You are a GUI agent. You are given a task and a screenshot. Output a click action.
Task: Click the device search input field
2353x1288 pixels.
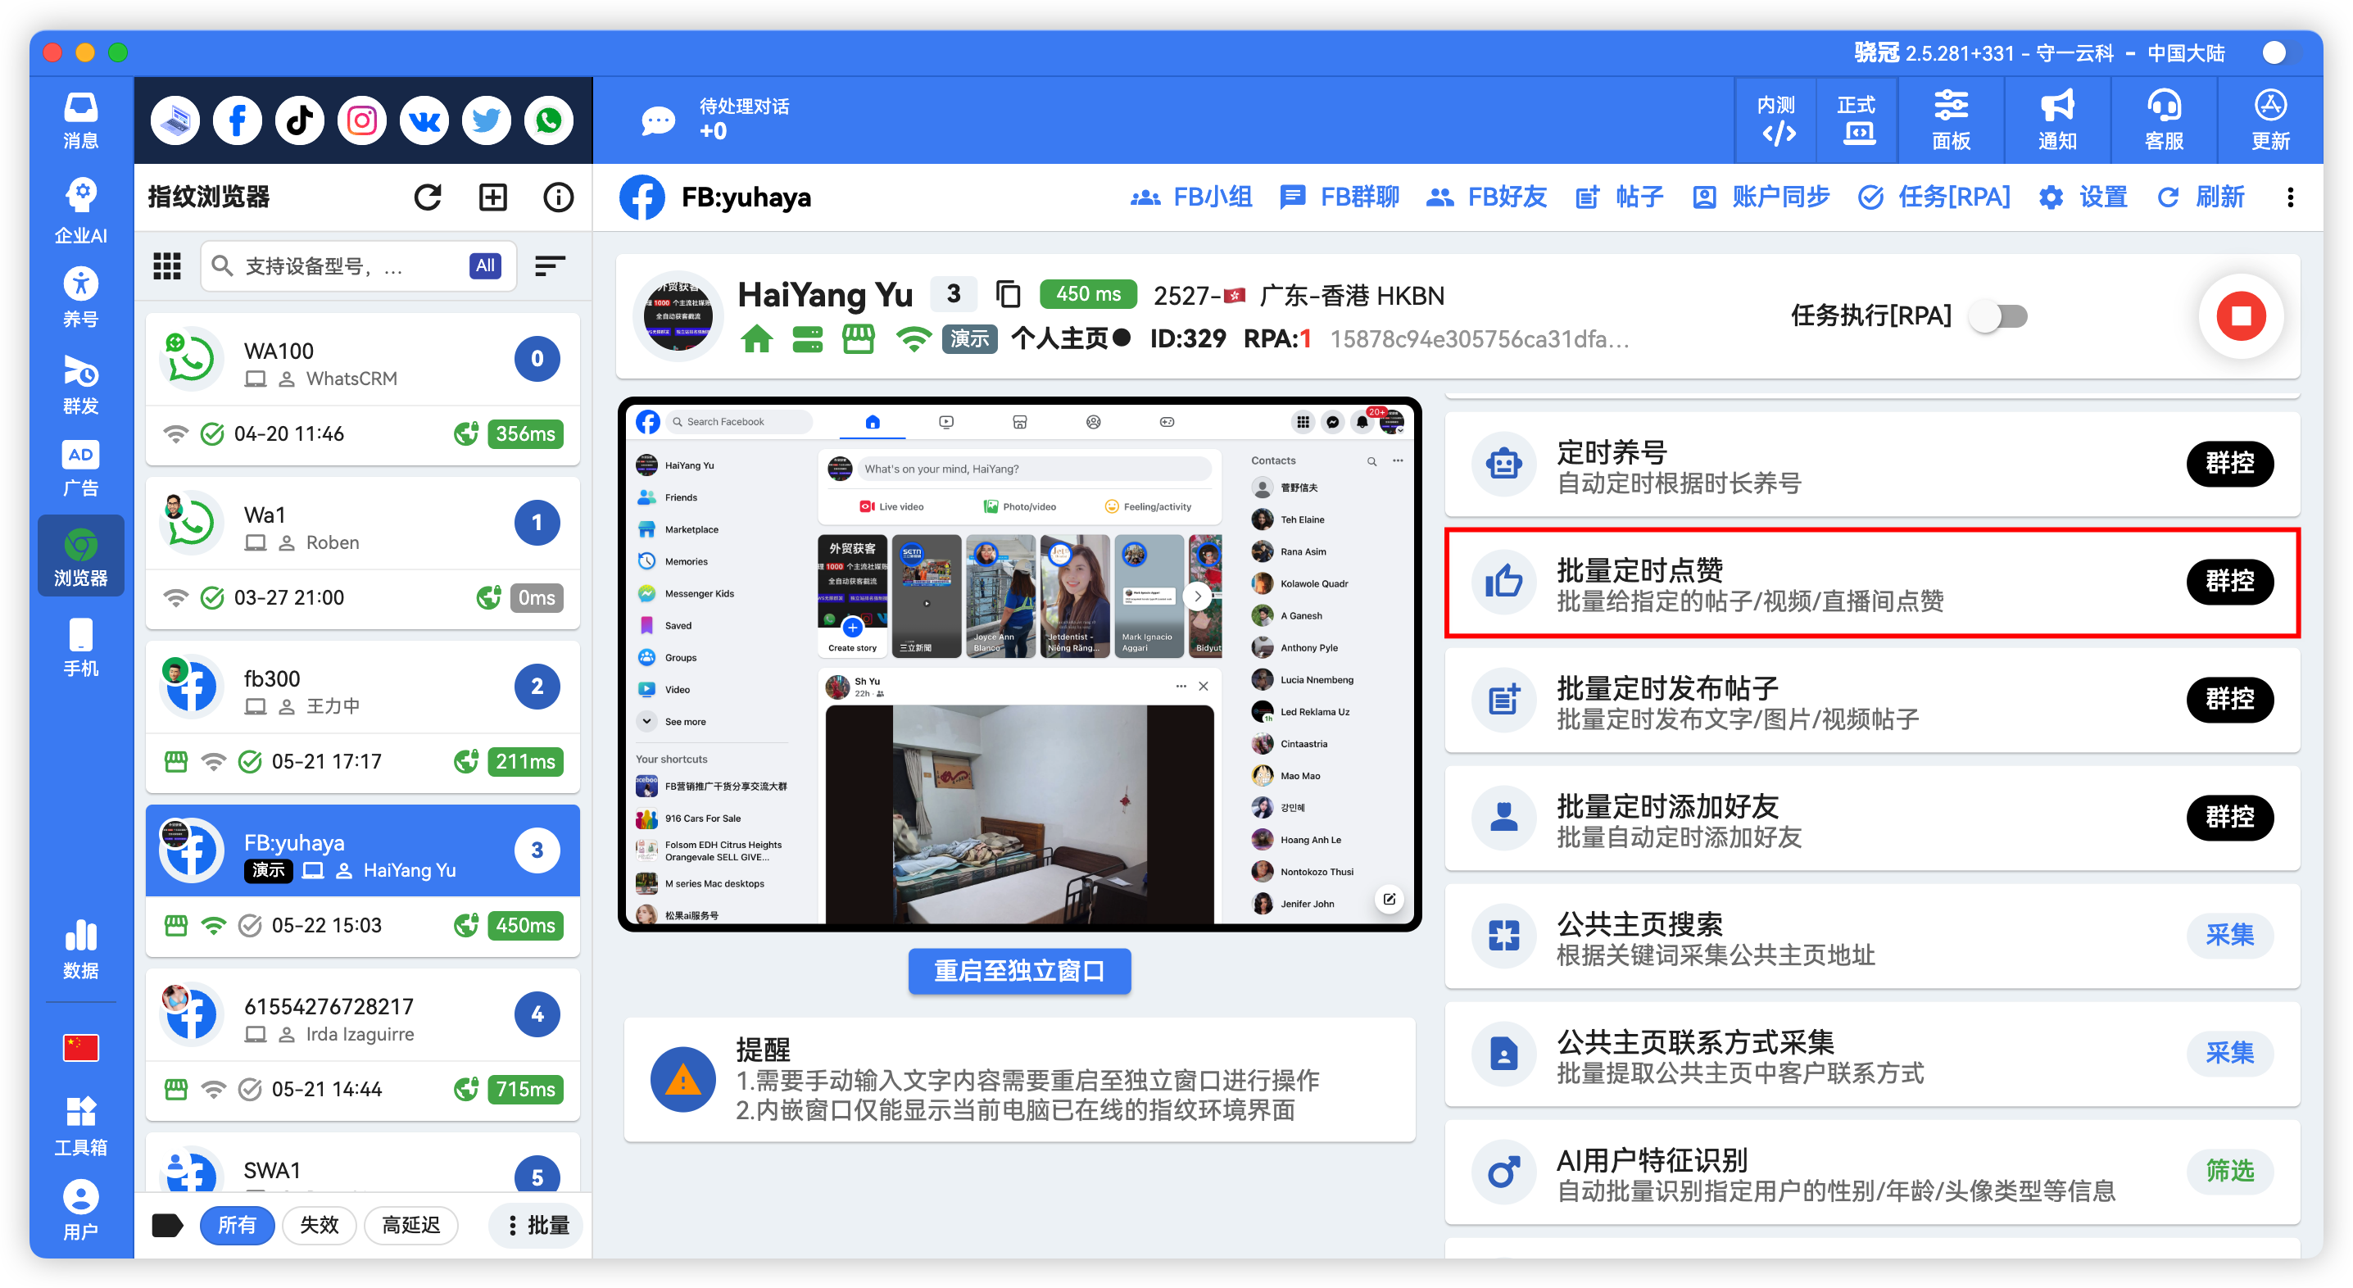pos(347,265)
